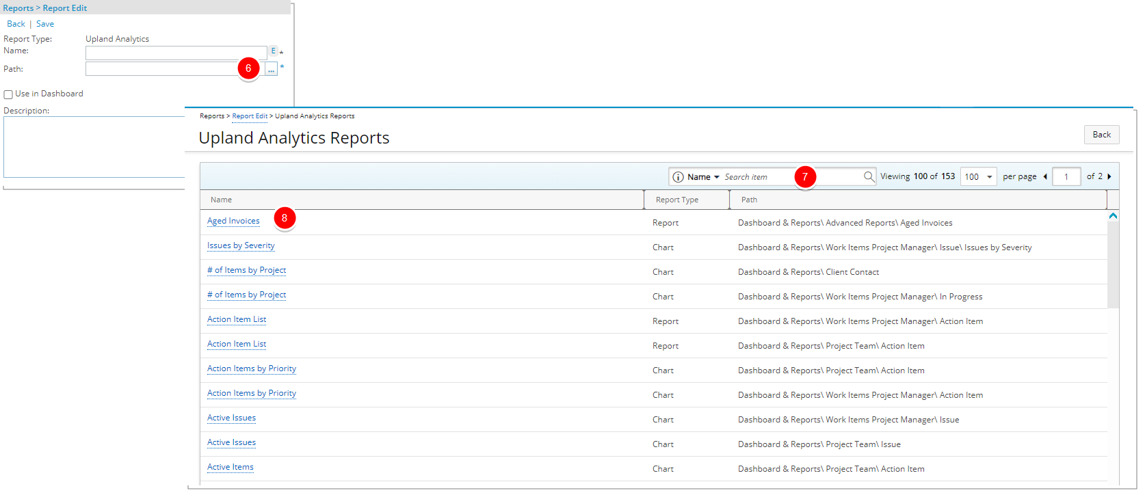Click the Description text area
Screen dimensions: 1145x497
point(94,147)
